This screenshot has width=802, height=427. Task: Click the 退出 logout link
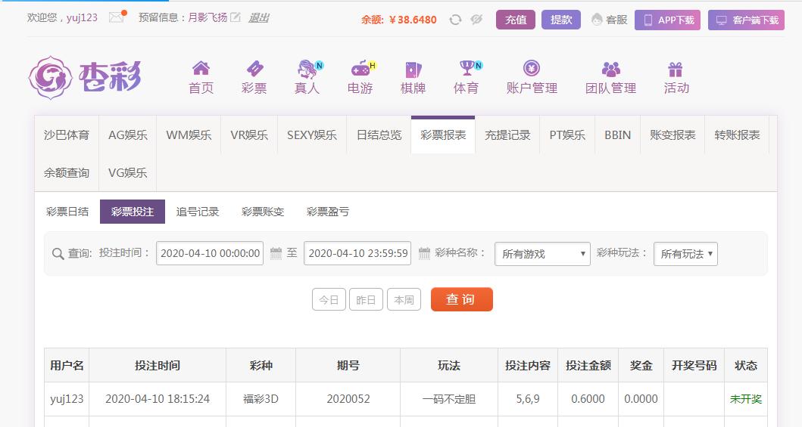click(x=259, y=18)
